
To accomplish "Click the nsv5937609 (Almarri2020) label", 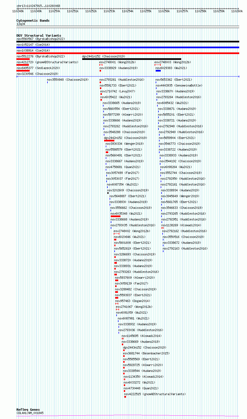I will pos(135,278).
